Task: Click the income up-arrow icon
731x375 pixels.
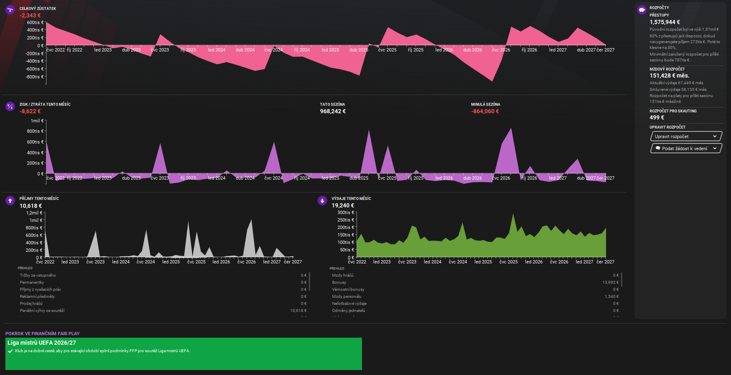Action: coord(10,201)
